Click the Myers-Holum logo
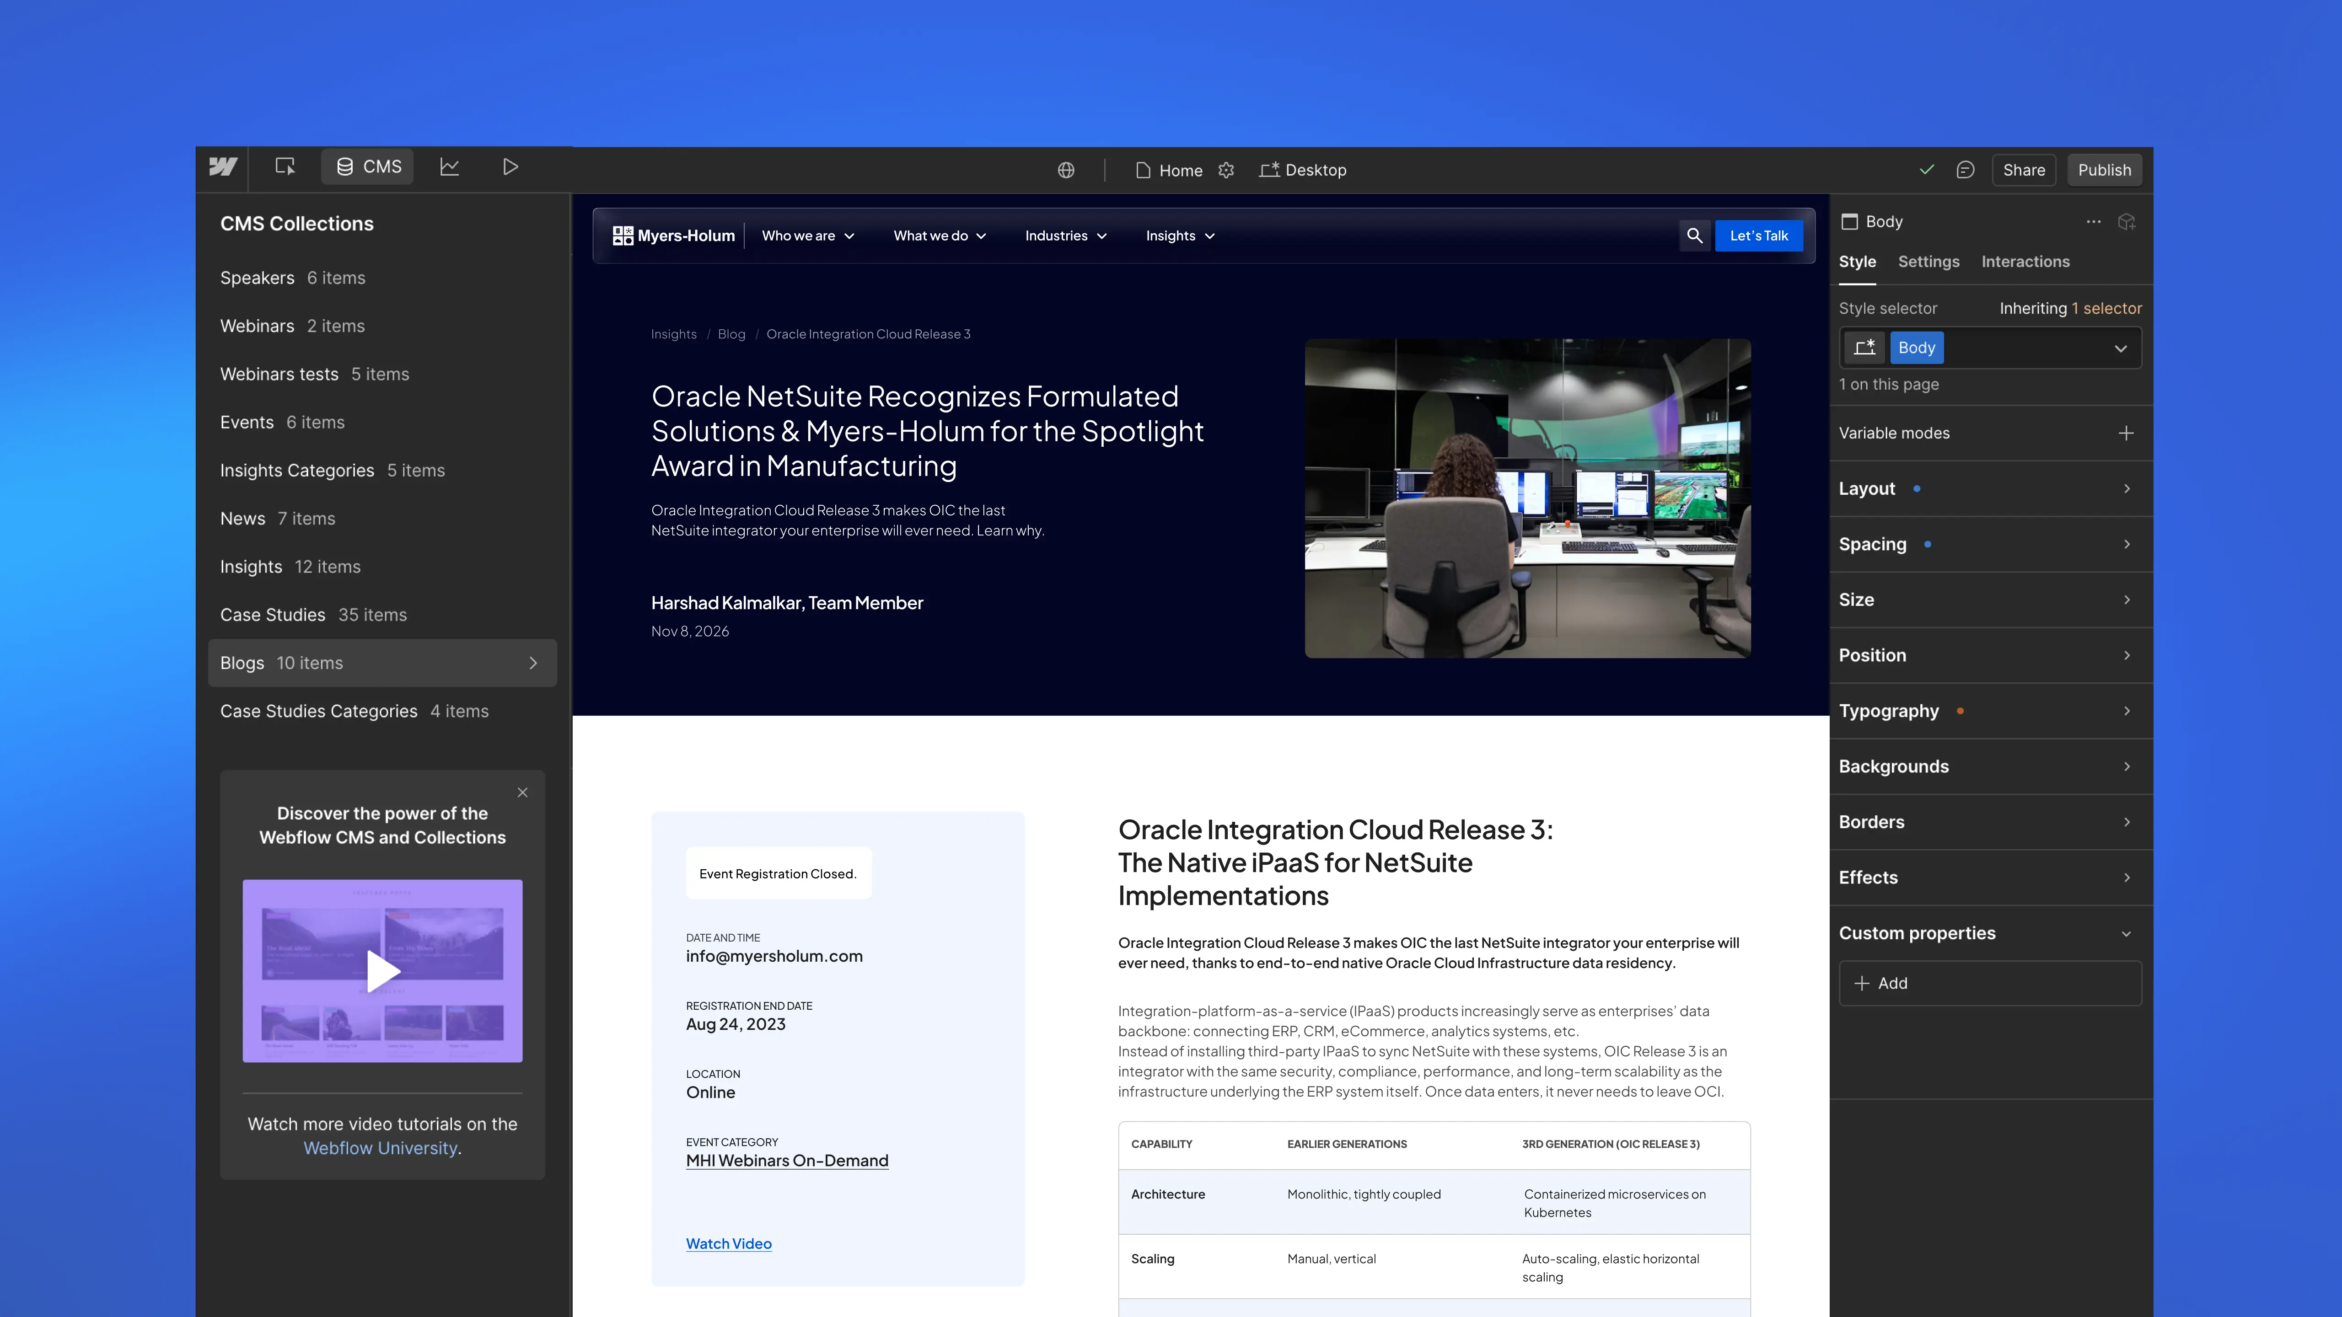The image size is (2342, 1317). pos(674,236)
